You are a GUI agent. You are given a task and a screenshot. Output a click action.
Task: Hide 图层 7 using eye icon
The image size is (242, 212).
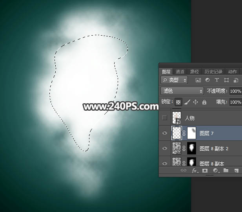165,133
